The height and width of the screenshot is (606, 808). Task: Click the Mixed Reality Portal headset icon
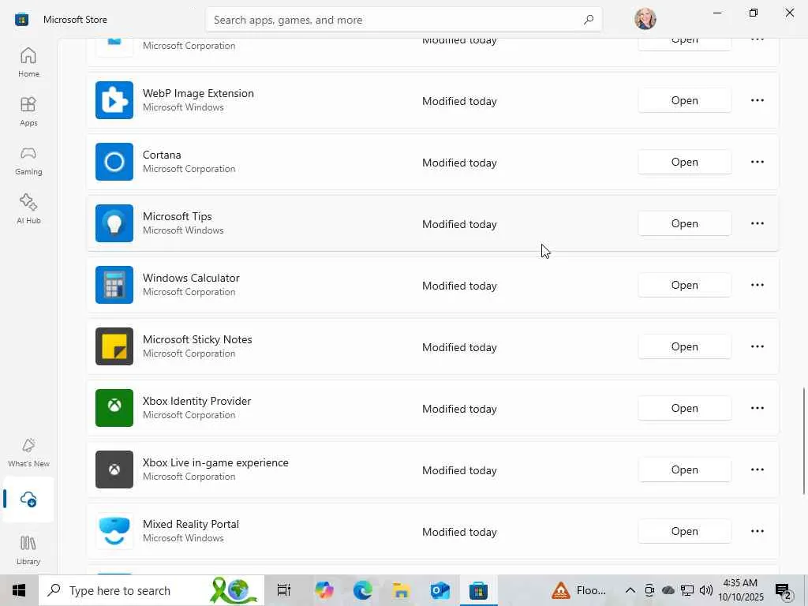click(x=114, y=531)
